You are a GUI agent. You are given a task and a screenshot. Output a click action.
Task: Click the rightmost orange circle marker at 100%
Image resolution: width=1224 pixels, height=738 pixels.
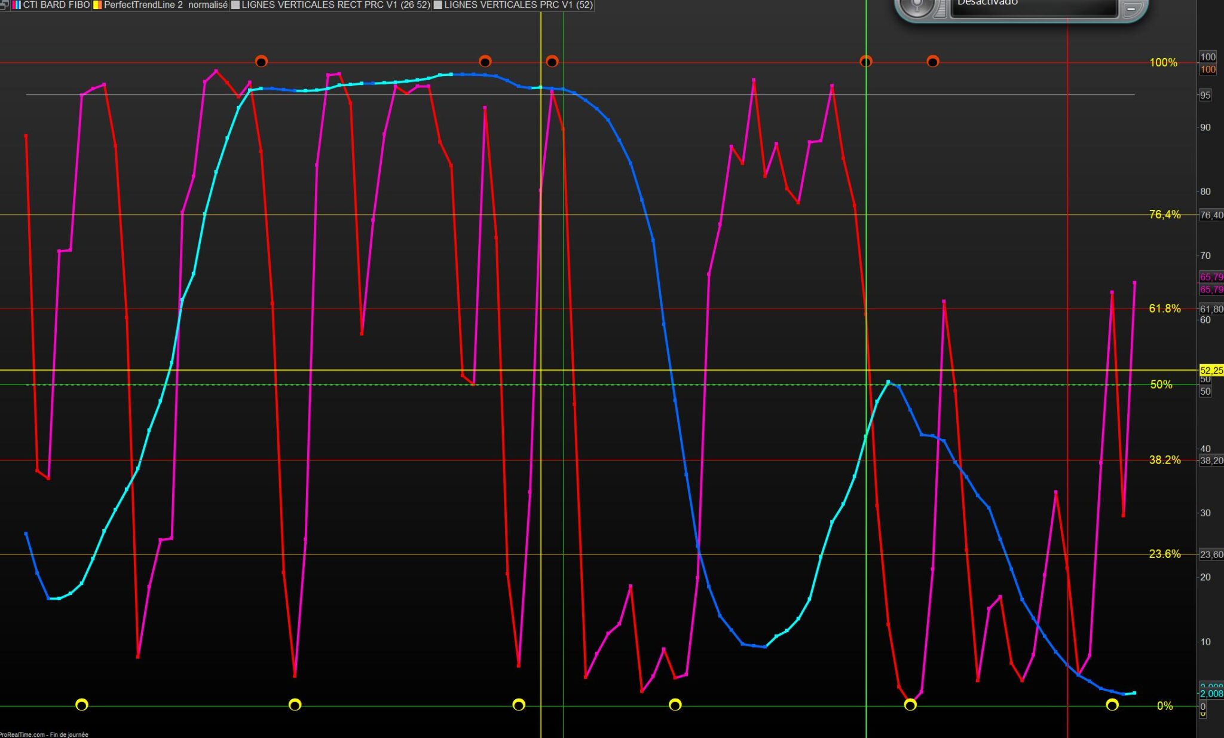pyautogui.click(x=933, y=61)
